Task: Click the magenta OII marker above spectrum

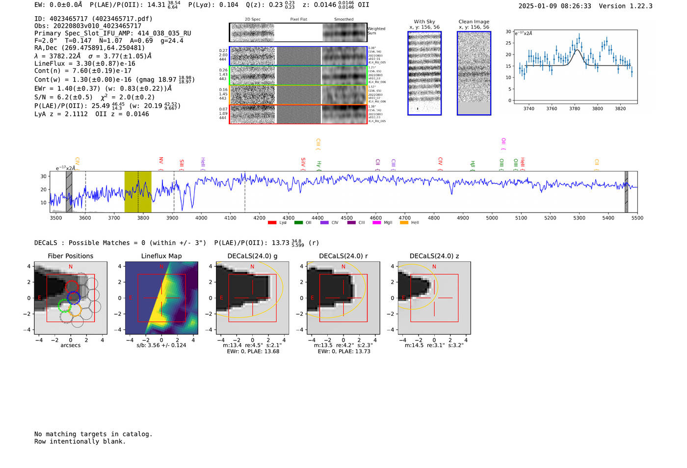Action: [503, 143]
